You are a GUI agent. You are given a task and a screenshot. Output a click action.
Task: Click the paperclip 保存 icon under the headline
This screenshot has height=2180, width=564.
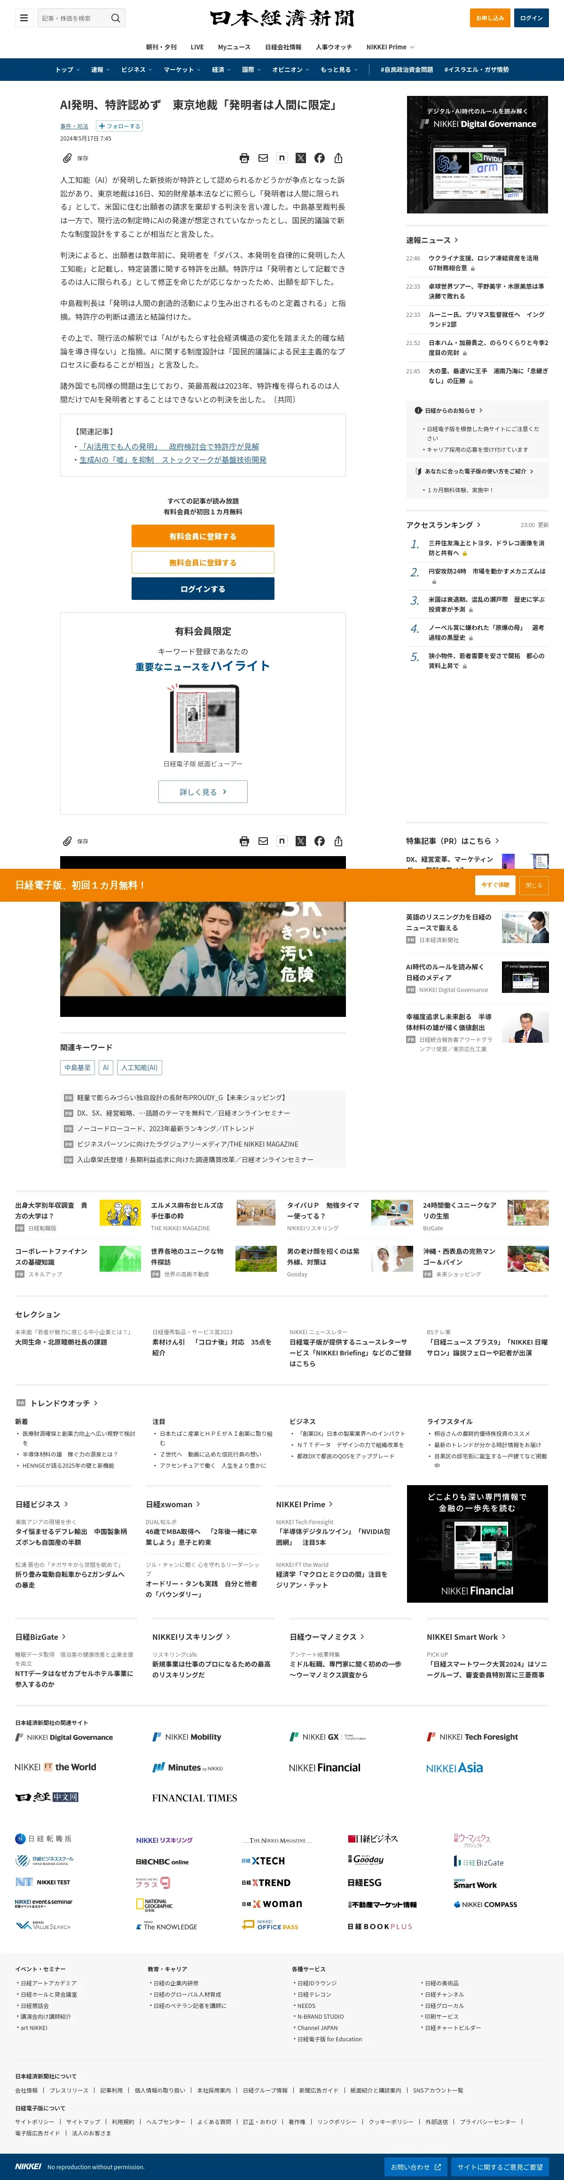pos(74,158)
